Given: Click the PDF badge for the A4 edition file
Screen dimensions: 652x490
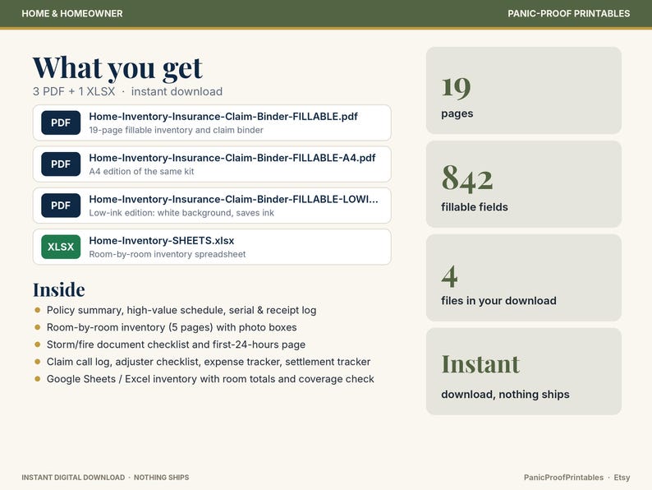Looking at the screenshot, I should click(61, 164).
